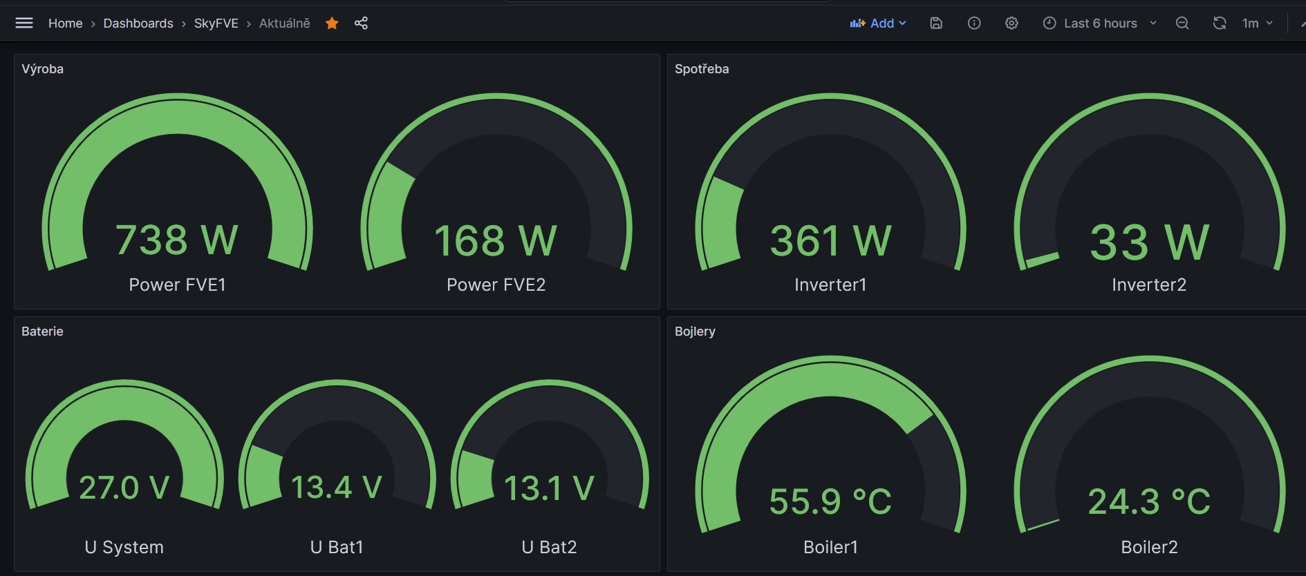The image size is (1306, 576).
Task: Click the Baterie panel header
Action: coord(42,332)
